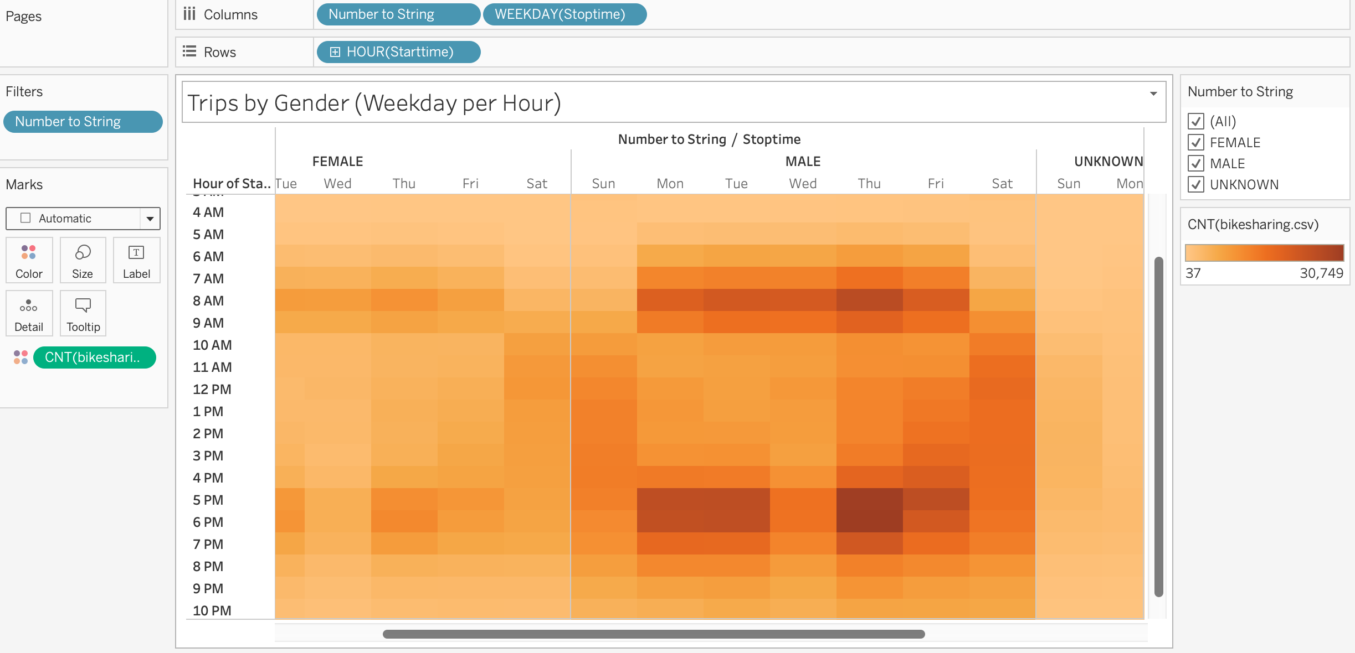Open the Automatic mark type dropdown
Screen dimensions: 1355x653
150,218
